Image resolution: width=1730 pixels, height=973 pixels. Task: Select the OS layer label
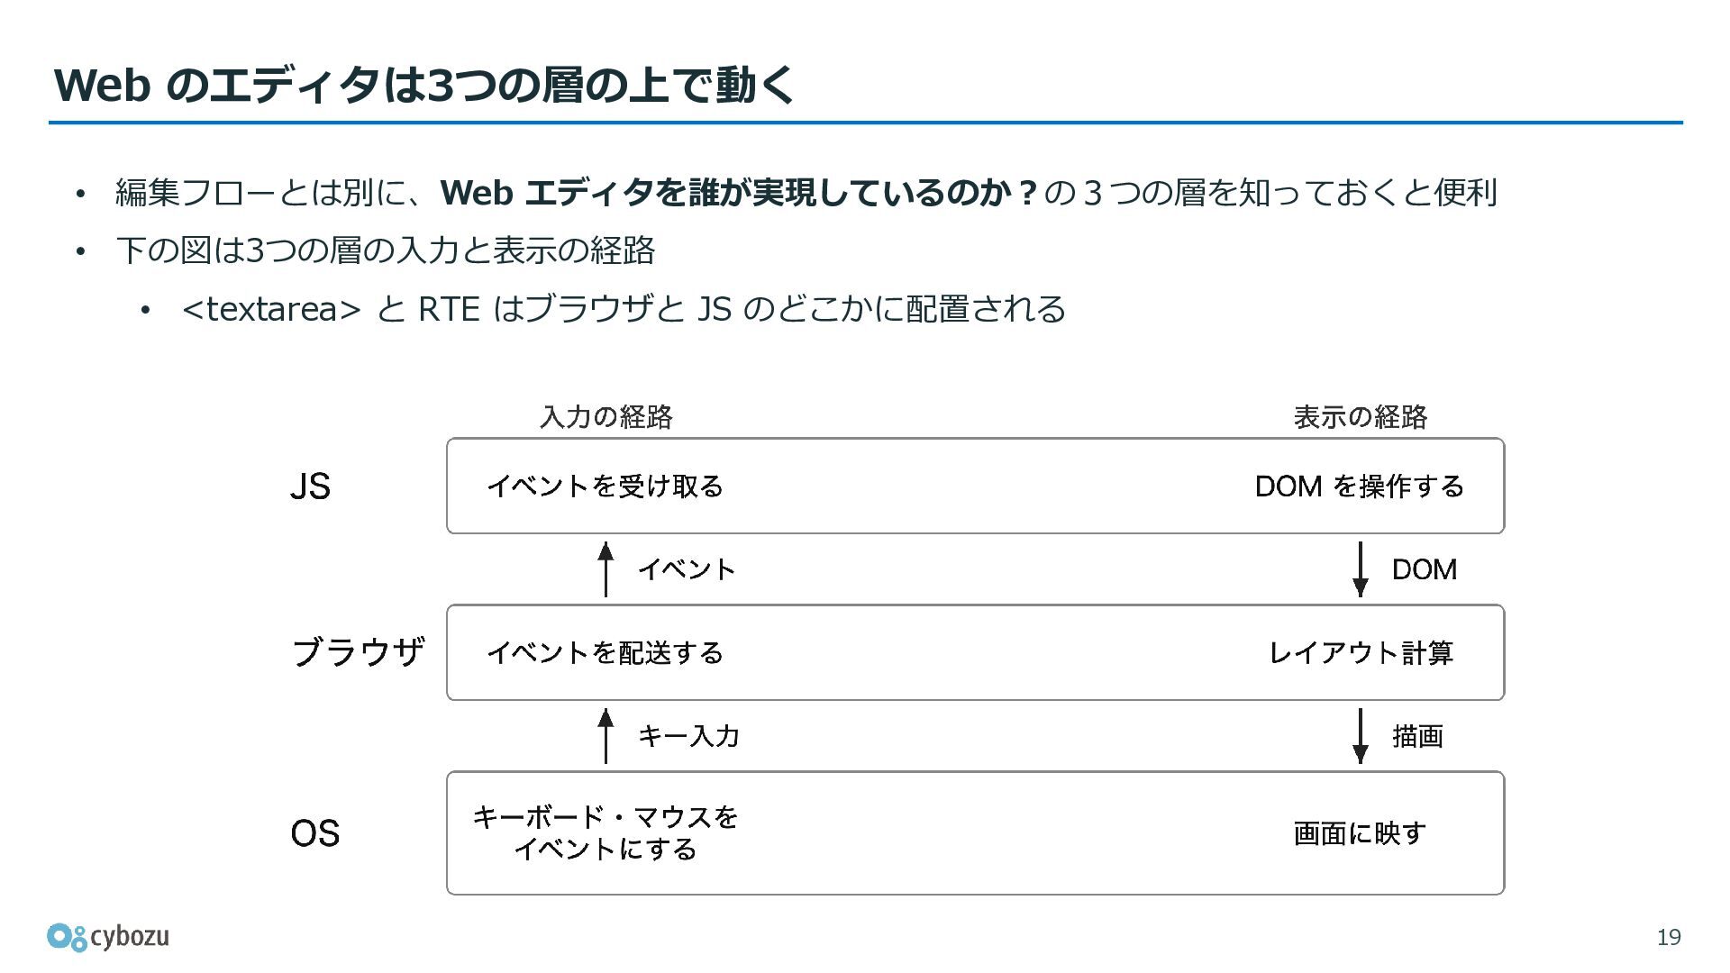tap(314, 833)
